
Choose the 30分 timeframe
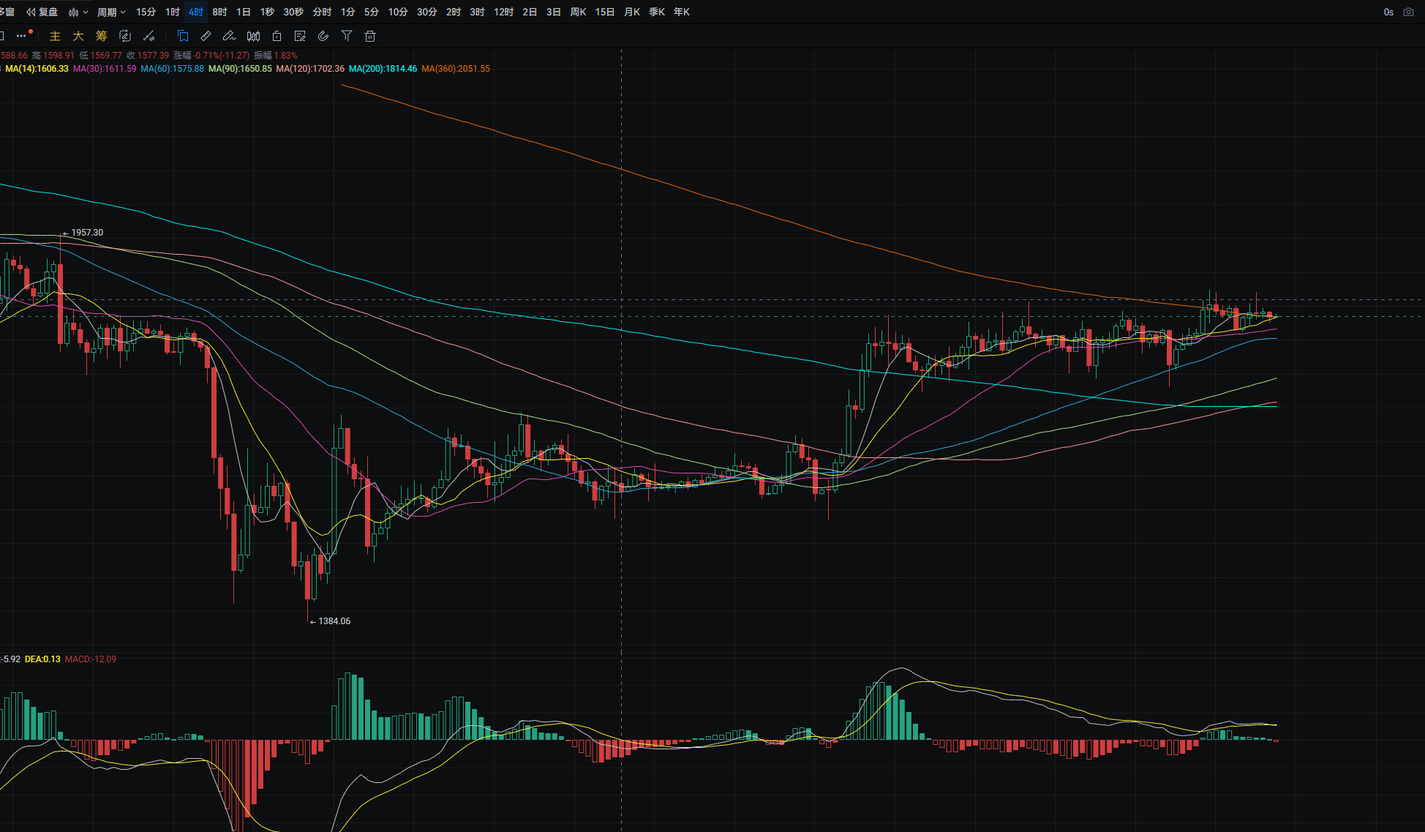(427, 12)
